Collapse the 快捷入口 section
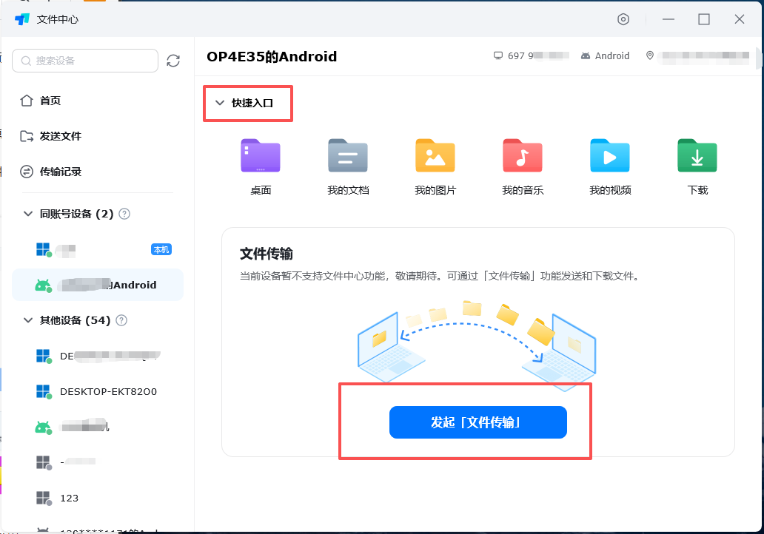This screenshot has height=534, width=764. [219, 104]
